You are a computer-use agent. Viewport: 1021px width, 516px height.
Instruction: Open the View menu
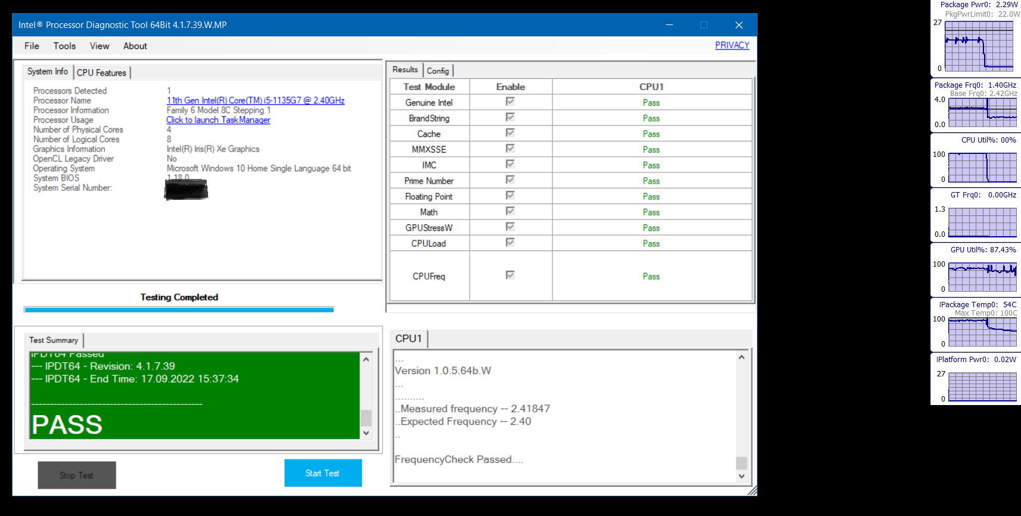click(x=100, y=46)
